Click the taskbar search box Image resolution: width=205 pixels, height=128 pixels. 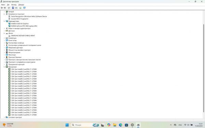tap(81, 125)
